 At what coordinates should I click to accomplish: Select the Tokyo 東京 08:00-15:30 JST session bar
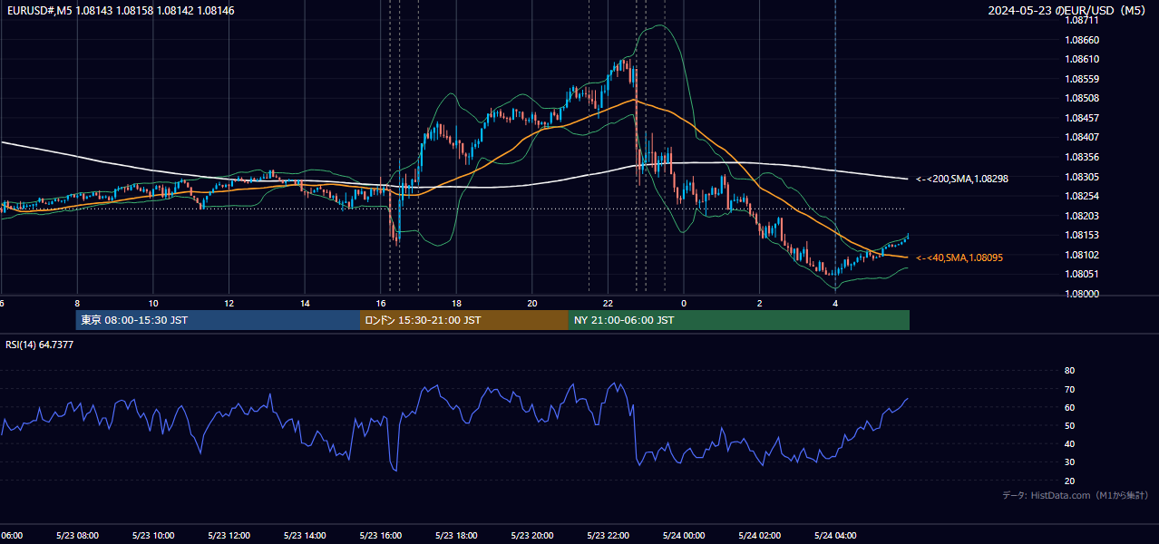pos(218,320)
